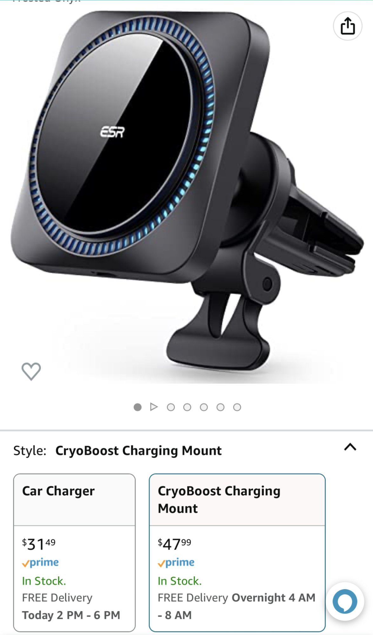This screenshot has height=635, width=373.
Task: Tap the share icon
Action: 348,26
